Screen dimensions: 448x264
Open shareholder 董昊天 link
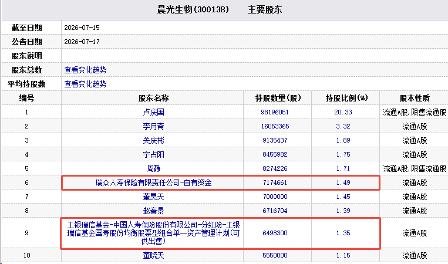tap(153, 197)
